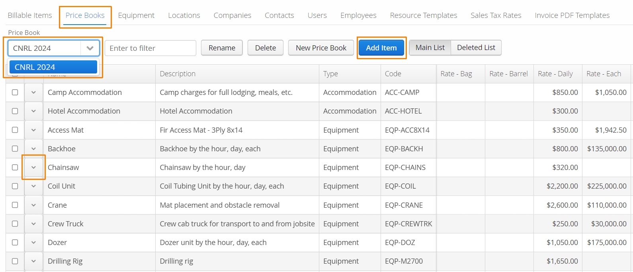Open the Backhoe row chevron menu
The width and height of the screenshot is (633, 272).
tap(33, 149)
